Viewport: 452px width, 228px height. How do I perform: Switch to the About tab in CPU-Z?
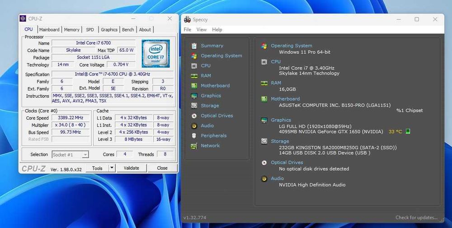(x=145, y=30)
